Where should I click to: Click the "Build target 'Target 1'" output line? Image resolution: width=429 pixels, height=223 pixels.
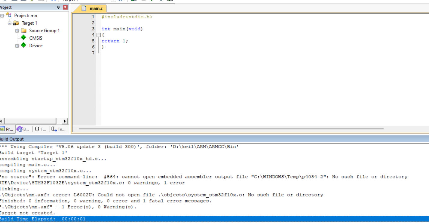point(34,153)
